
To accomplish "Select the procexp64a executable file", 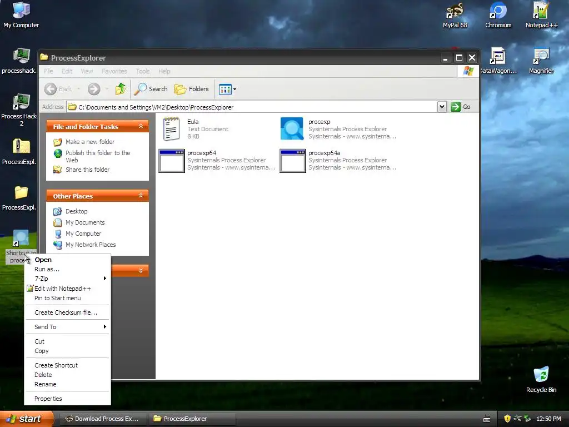I will coord(338,160).
